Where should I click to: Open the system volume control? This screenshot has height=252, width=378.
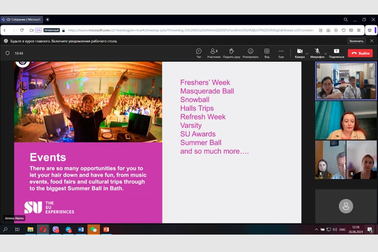pyautogui.click(x=336, y=230)
